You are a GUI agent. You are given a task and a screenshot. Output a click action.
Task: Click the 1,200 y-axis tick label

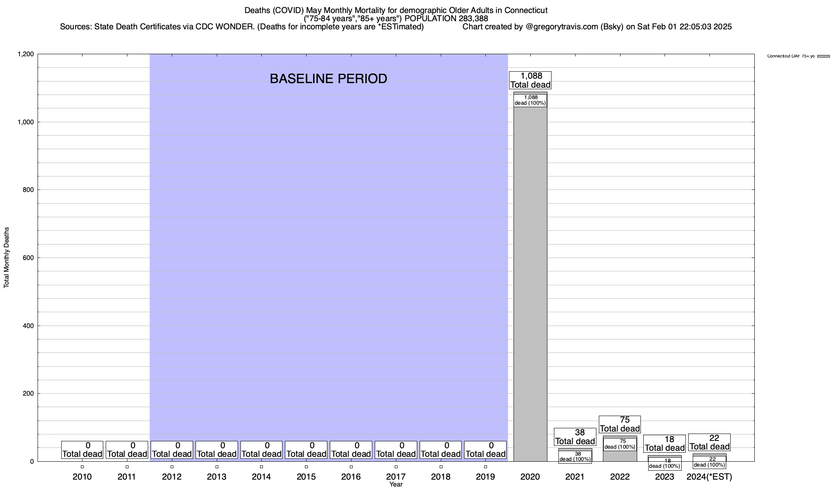point(25,54)
